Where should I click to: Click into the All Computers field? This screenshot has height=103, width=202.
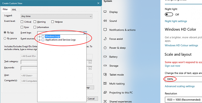pos(29,81)
